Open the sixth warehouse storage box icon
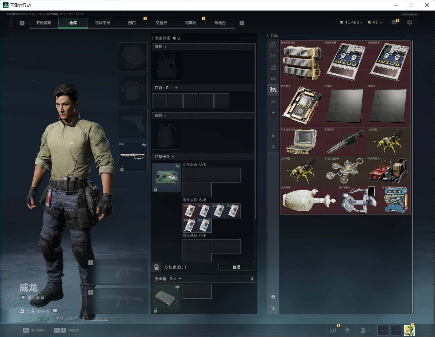Screen dimensions: 435x337 [x=273, y=101]
